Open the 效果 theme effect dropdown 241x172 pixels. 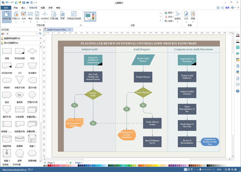(x=169, y=21)
